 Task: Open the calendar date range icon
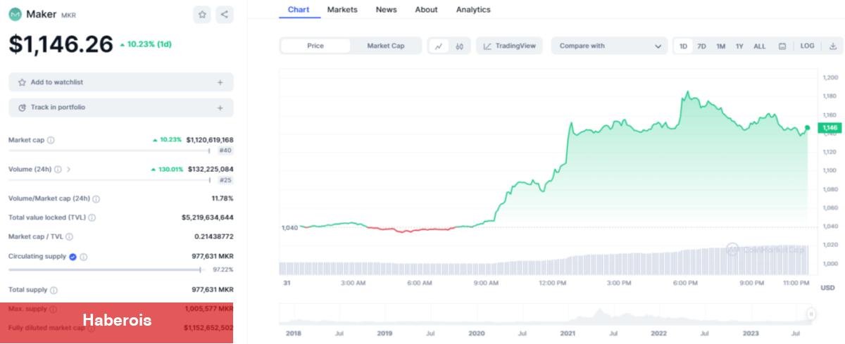click(x=782, y=46)
